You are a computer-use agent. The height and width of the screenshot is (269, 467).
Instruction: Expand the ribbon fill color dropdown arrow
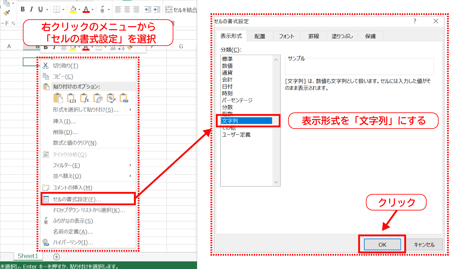79,10
